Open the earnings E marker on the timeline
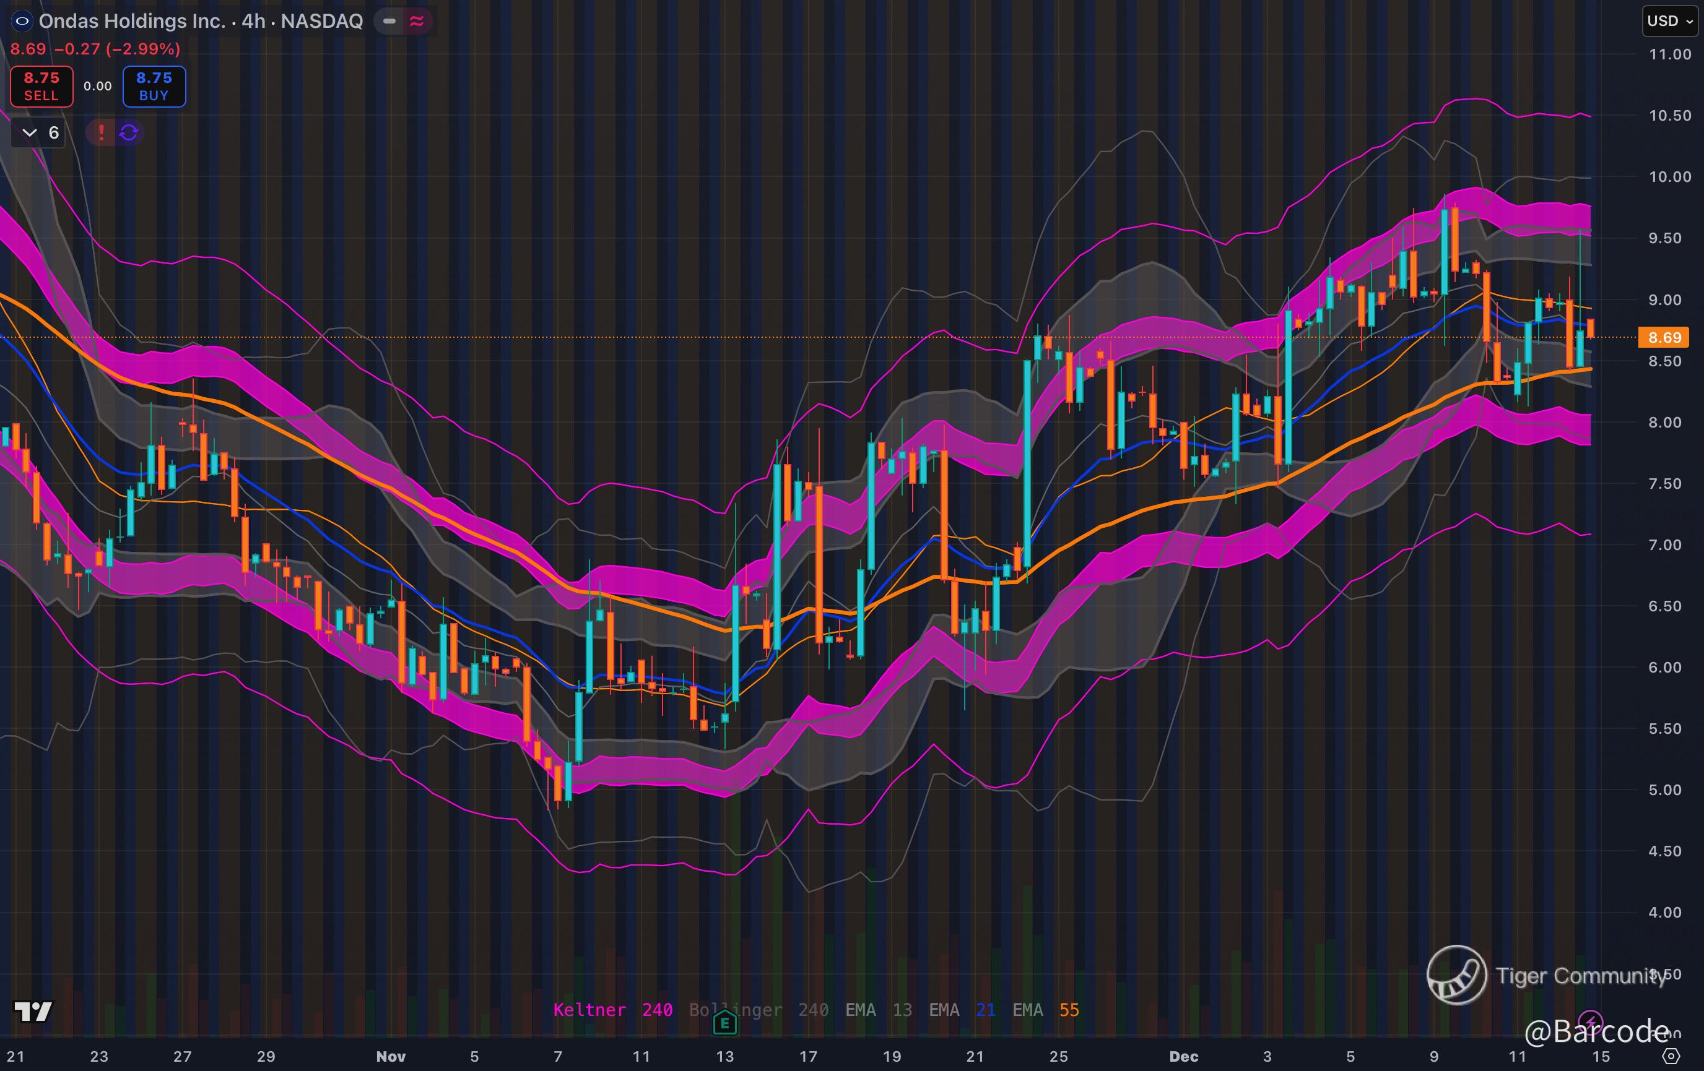The image size is (1704, 1071). [x=724, y=1022]
